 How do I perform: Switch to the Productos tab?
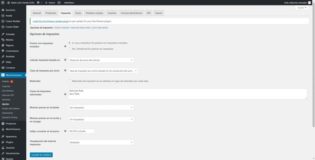[51, 13]
